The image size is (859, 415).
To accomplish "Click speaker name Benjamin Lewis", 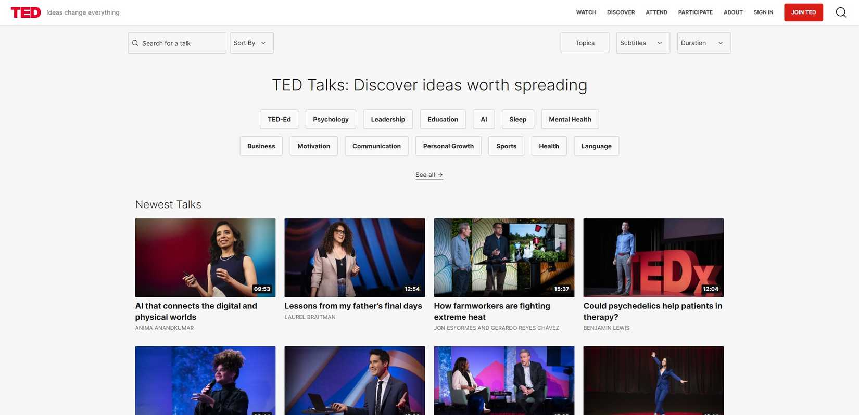I will pyautogui.click(x=607, y=328).
